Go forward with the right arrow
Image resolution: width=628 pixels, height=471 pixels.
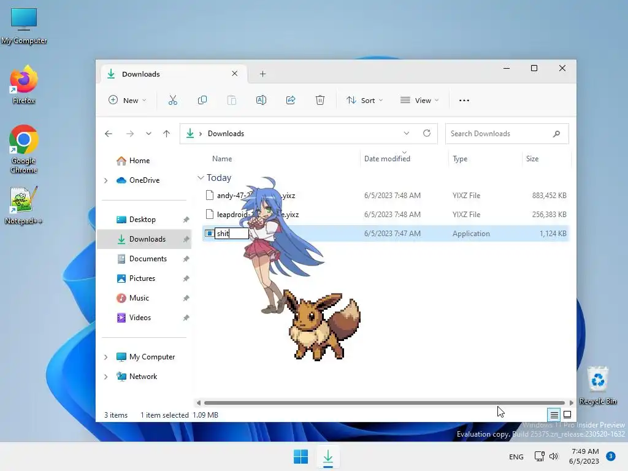130,134
